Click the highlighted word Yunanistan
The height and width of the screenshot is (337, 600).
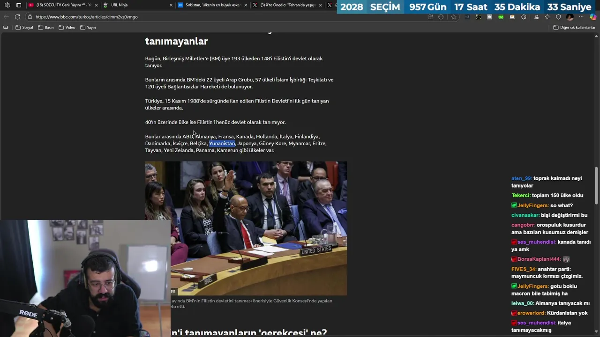click(x=222, y=143)
